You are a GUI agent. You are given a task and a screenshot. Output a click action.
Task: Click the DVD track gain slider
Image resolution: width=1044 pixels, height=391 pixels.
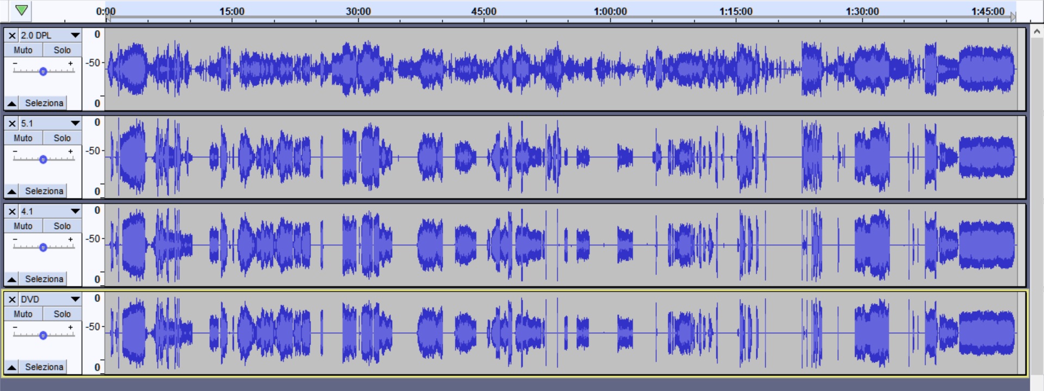43,335
